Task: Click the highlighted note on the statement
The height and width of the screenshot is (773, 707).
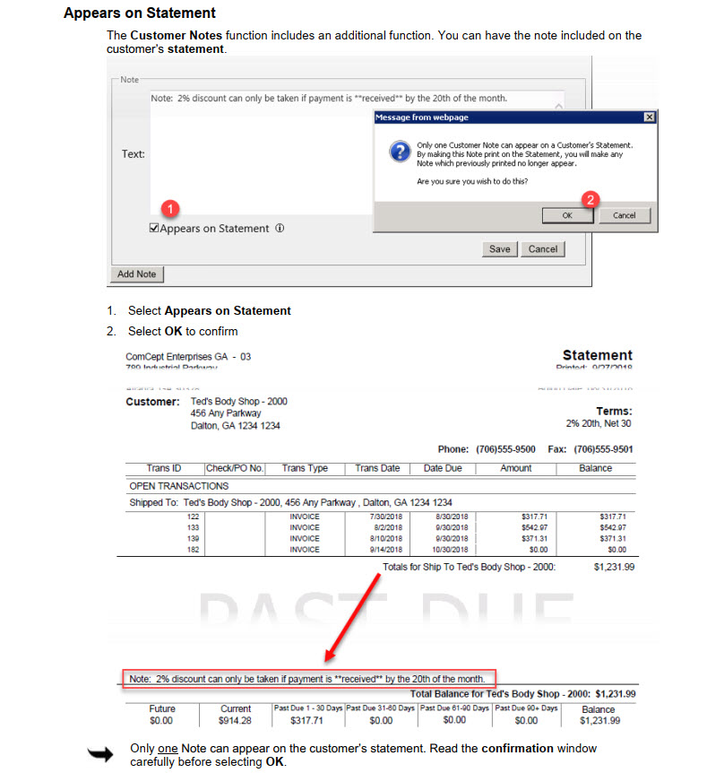Action: pos(308,678)
